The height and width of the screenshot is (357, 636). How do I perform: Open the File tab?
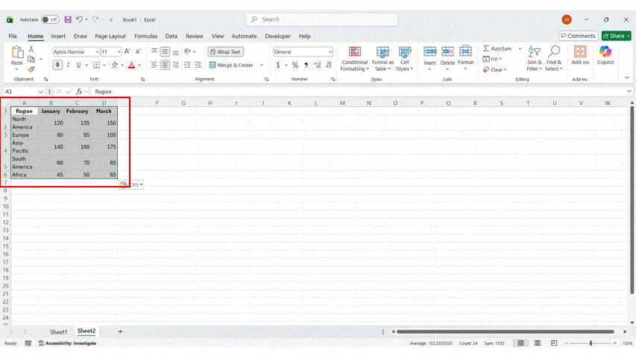(13, 36)
